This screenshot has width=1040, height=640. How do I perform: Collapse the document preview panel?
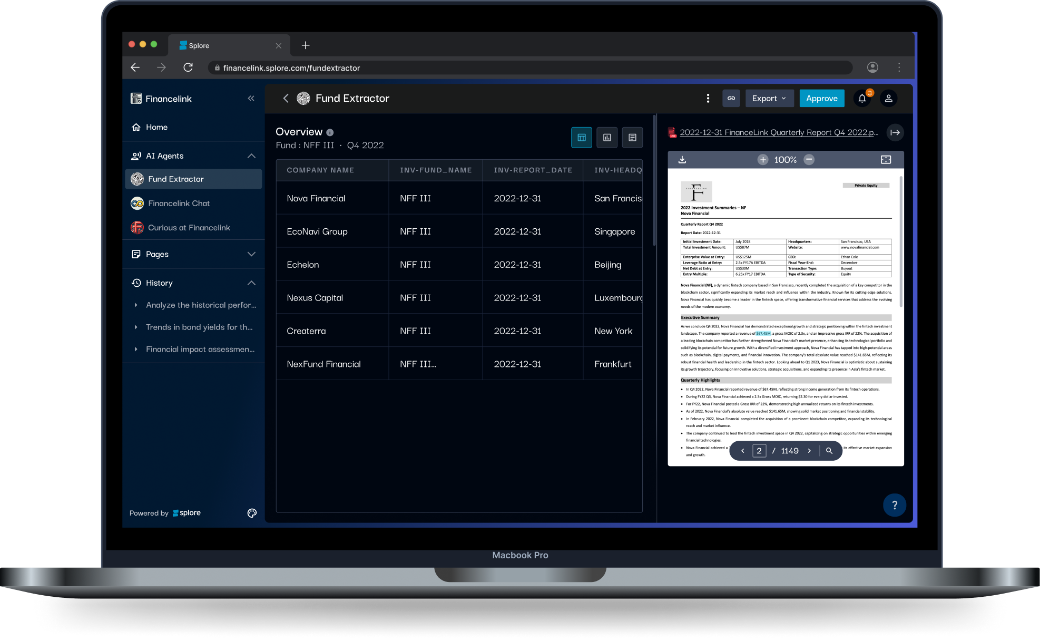pos(895,132)
